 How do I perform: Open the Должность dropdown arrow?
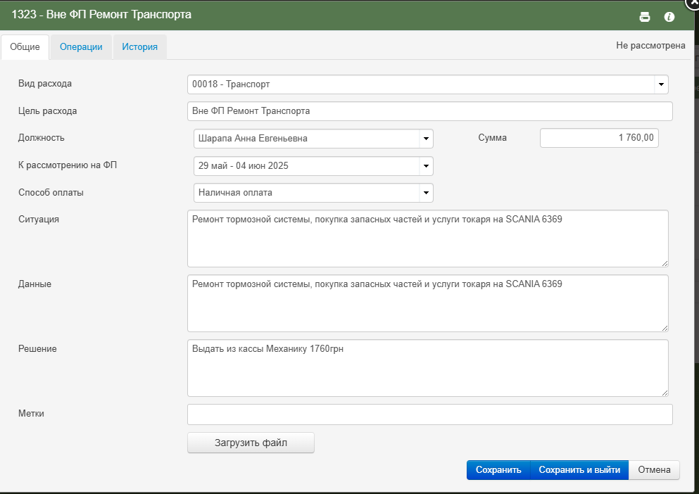[x=426, y=139]
